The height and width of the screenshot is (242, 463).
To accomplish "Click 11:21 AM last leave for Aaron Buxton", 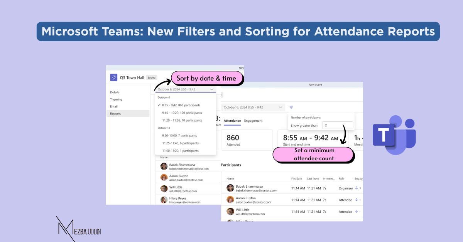I will pyautogui.click(x=314, y=200).
